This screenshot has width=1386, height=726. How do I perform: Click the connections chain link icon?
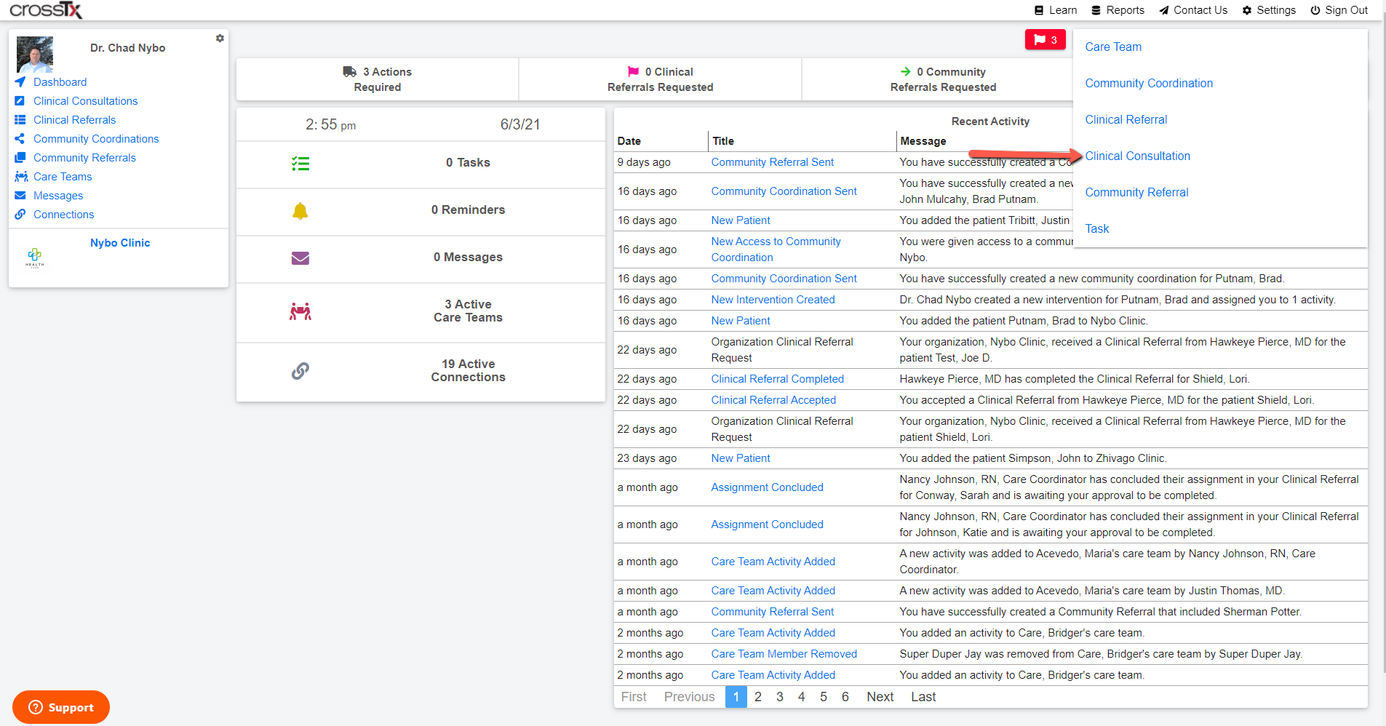point(300,371)
